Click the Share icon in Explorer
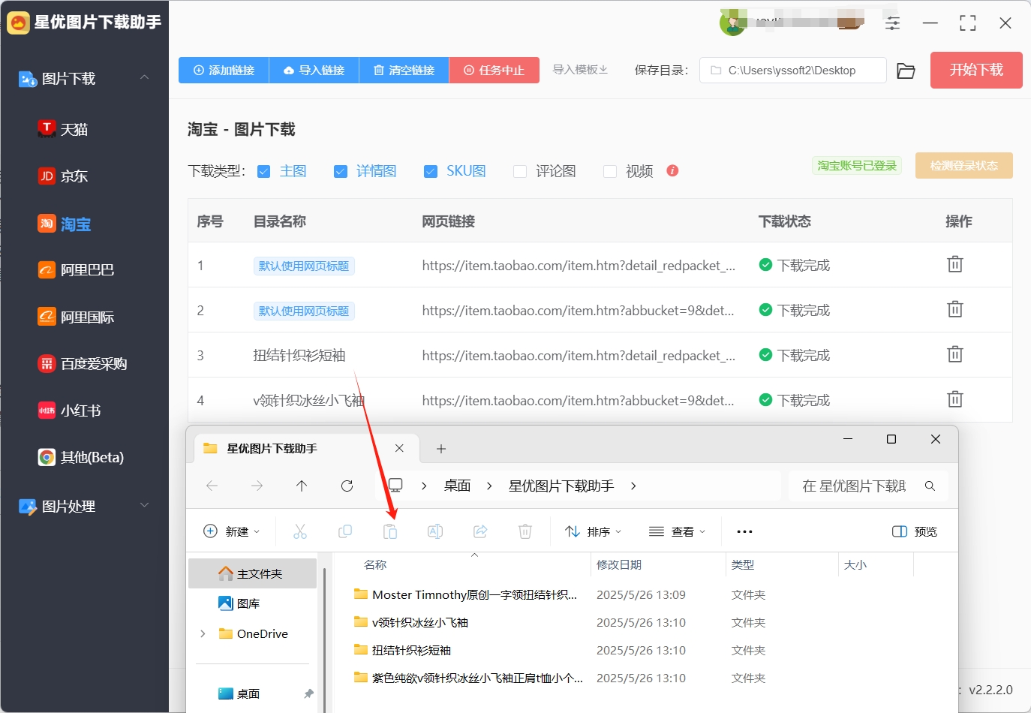Viewport: 1031px width, 713px height. [x=480, y=531]
